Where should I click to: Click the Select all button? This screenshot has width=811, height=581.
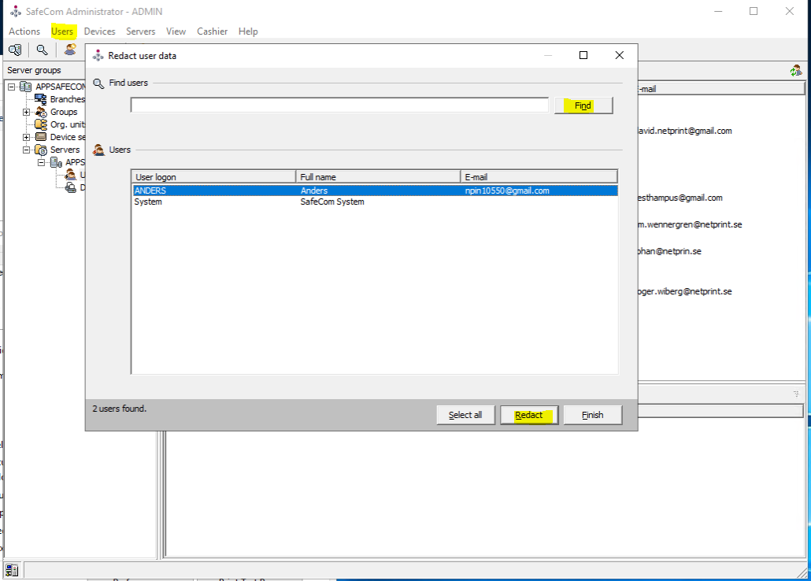click(465, 415)
